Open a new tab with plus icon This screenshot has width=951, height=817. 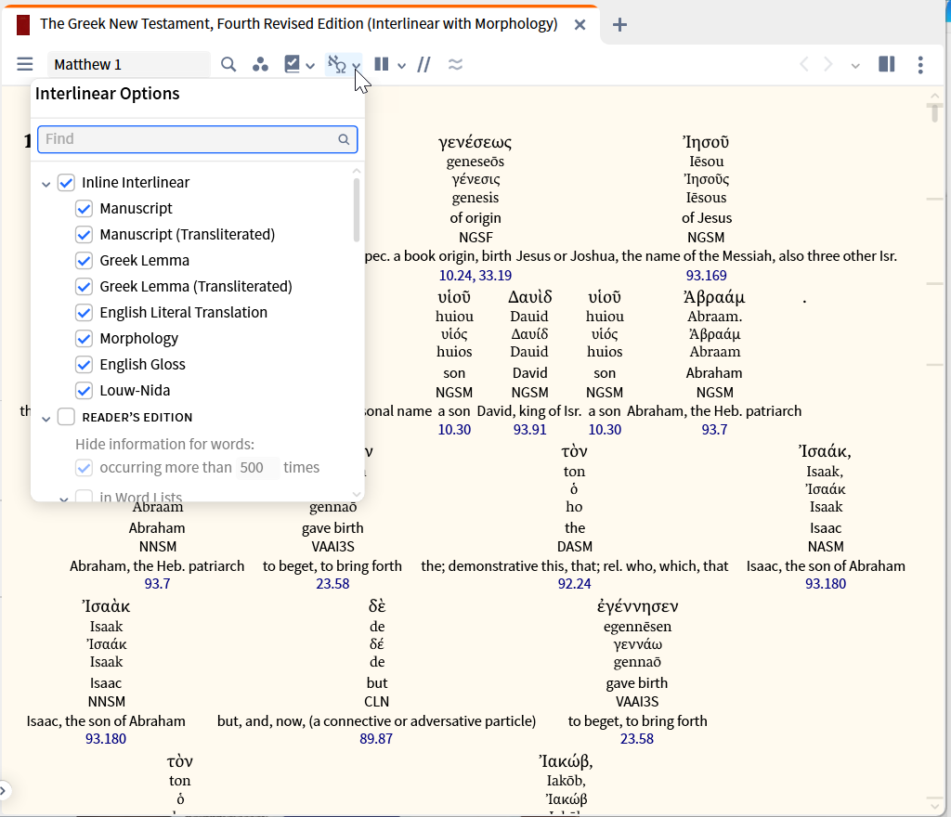619,25
